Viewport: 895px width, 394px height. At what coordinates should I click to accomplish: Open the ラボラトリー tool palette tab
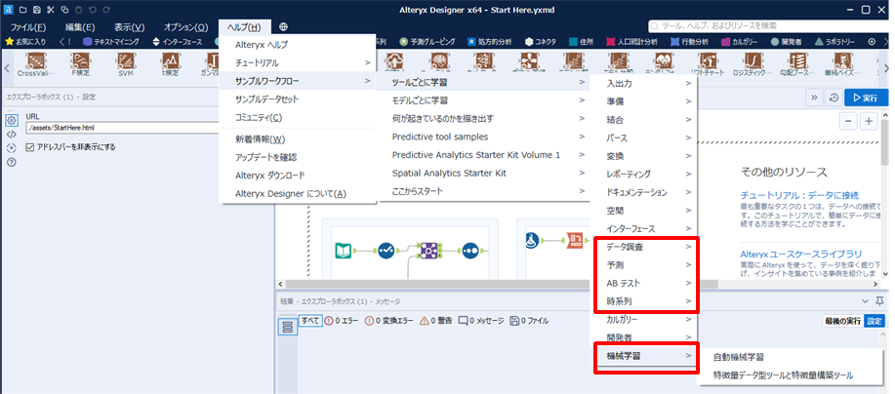click(x=835, y=42)
